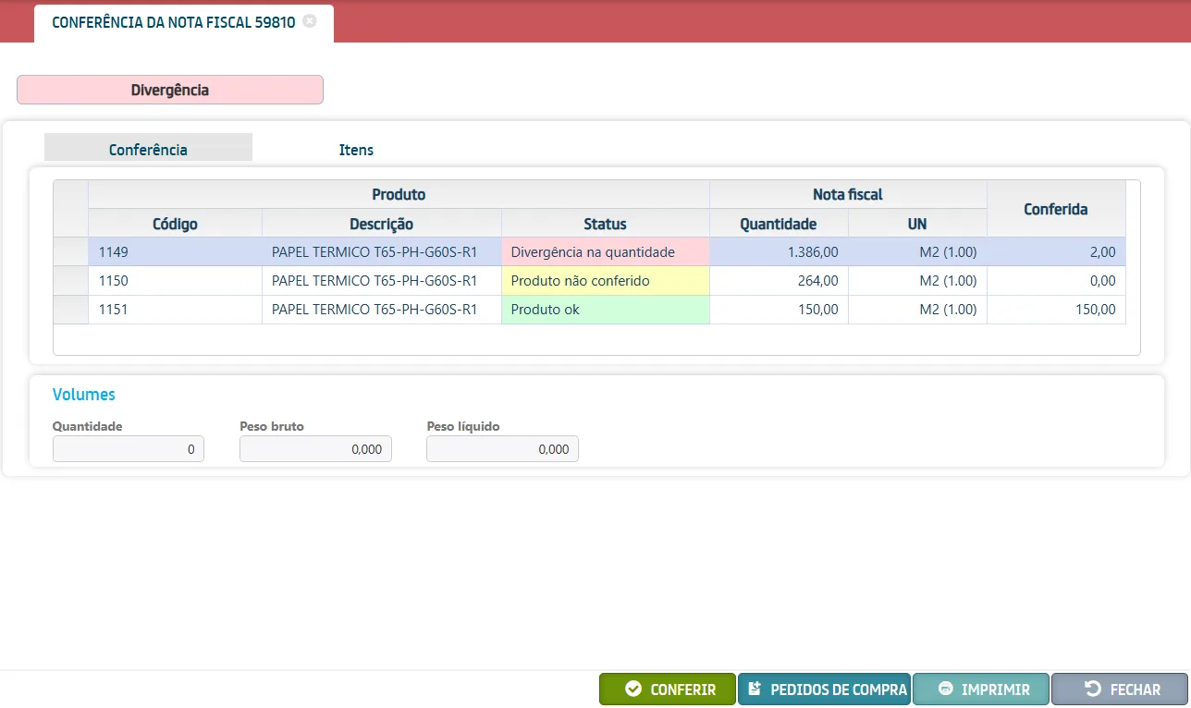This screenshot has width=1191, height=708.
Task: Click the yellow Produto não conferido status cell
Action: pyautogui.click(x=606, y=281)
